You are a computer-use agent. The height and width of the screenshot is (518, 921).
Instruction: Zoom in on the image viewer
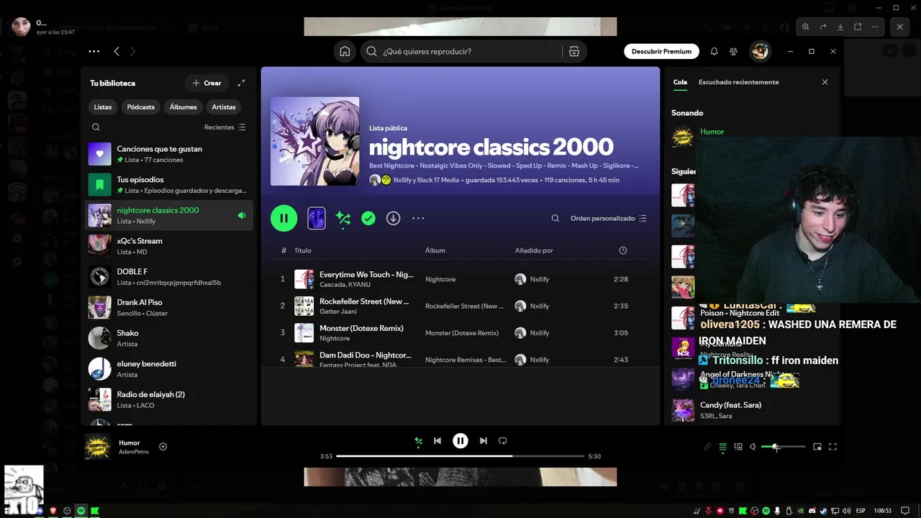tap(806, 27)
